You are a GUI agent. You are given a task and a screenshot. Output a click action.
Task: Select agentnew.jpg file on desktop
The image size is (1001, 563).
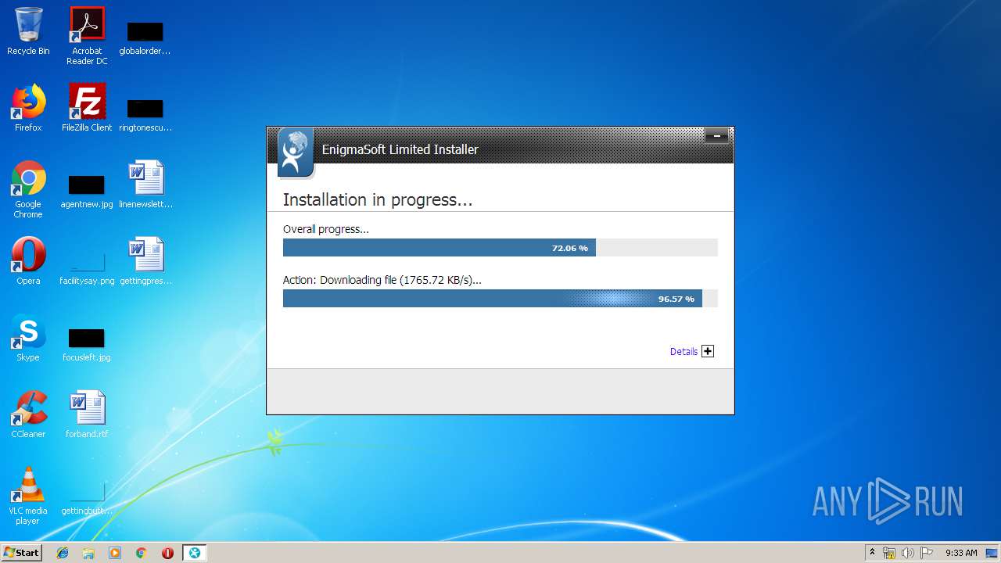pos(87,191)
